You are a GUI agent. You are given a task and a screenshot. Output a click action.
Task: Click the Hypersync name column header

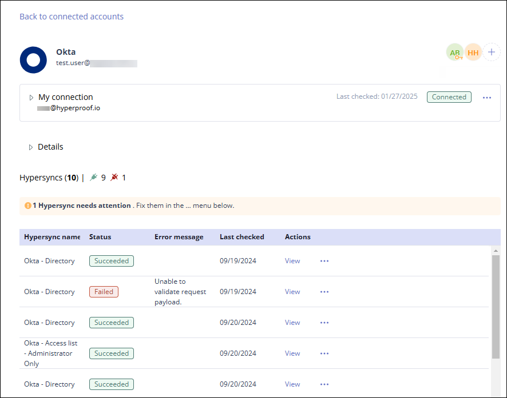(x=52, y=237)
